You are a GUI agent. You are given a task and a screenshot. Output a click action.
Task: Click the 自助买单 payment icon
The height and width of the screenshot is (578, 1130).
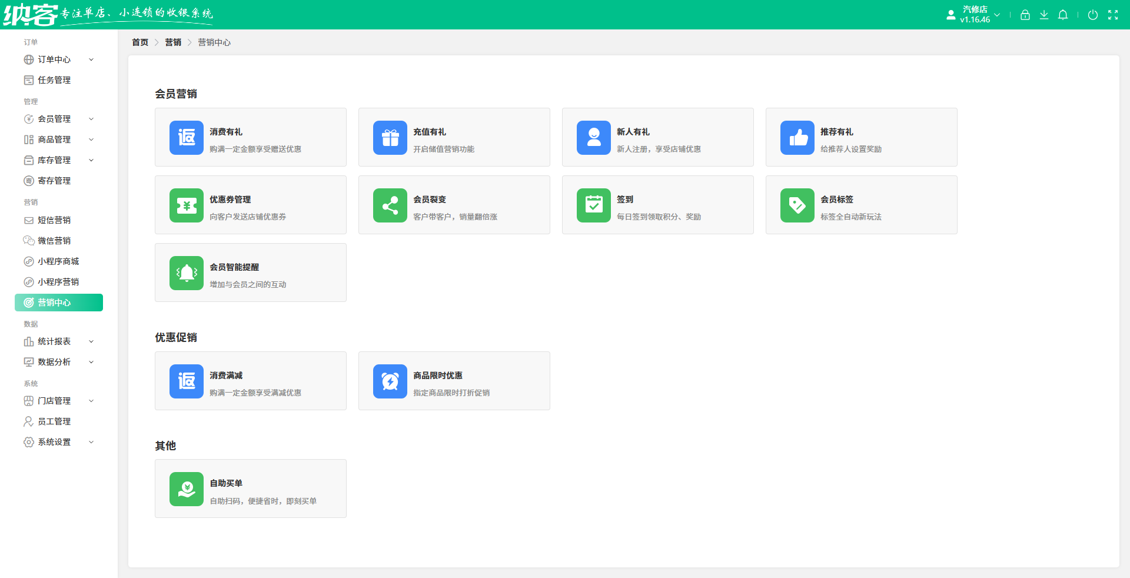(x=187, y=489)
